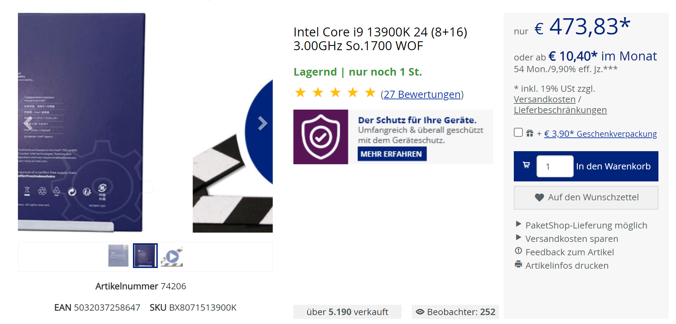Click the quantity input field in cart button
This screenshot has width=676, height=324.
[555, 166]
